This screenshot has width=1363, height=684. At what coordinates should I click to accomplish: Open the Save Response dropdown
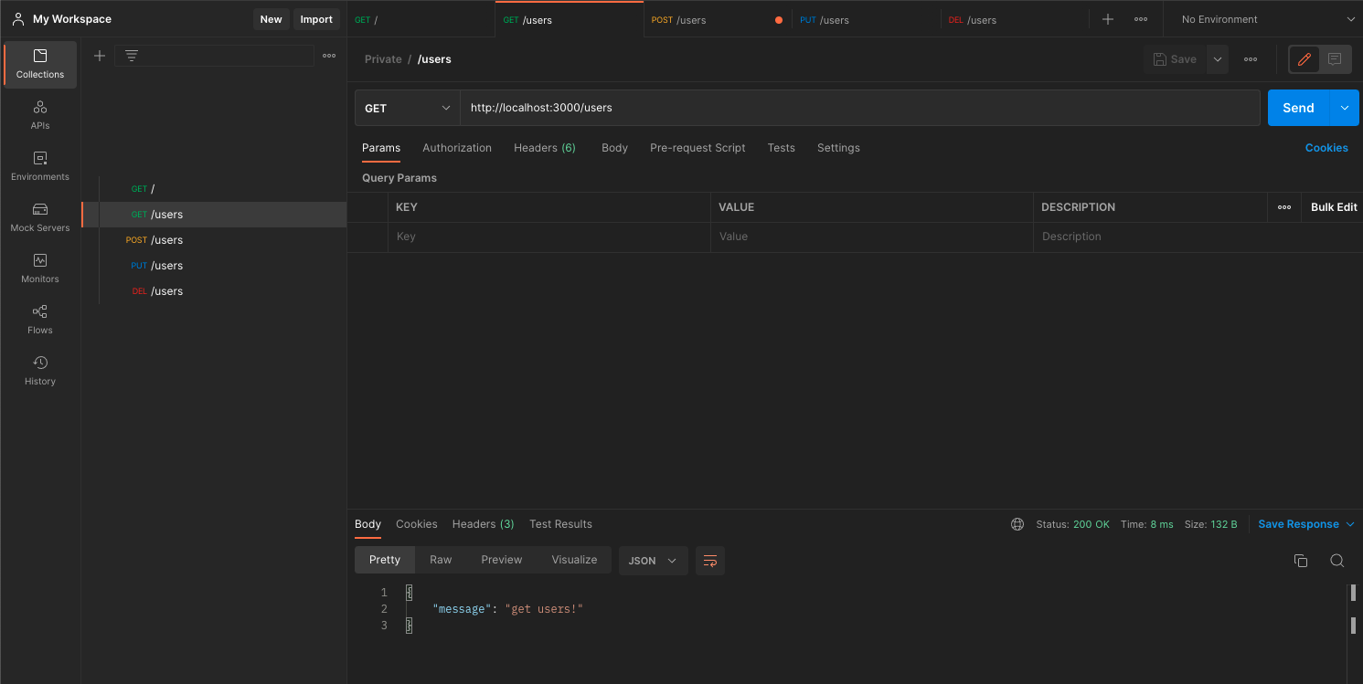(1306, 524)
